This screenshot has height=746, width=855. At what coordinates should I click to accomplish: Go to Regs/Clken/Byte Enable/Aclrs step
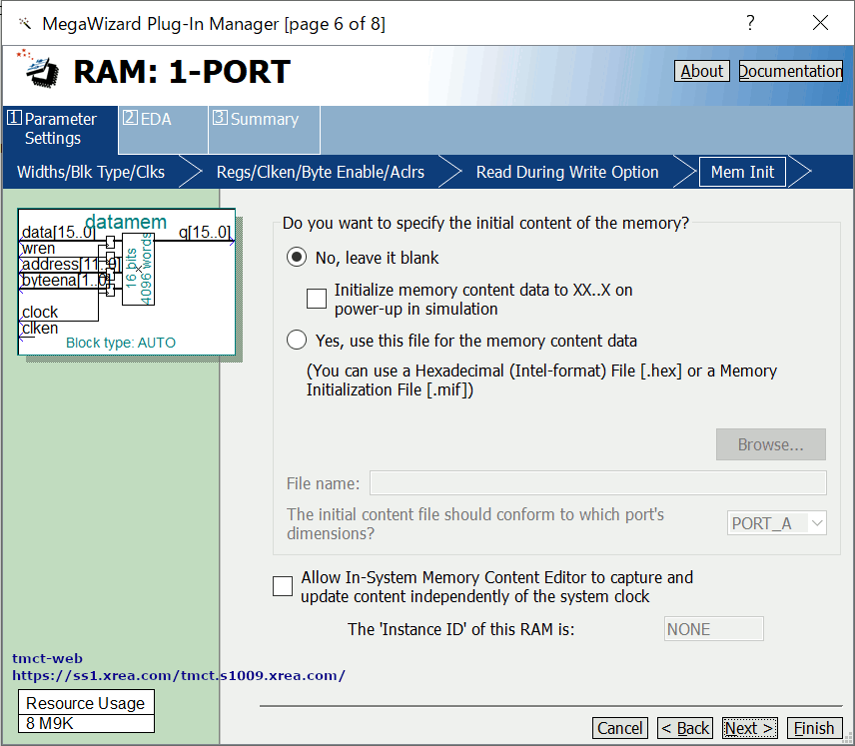320,172
